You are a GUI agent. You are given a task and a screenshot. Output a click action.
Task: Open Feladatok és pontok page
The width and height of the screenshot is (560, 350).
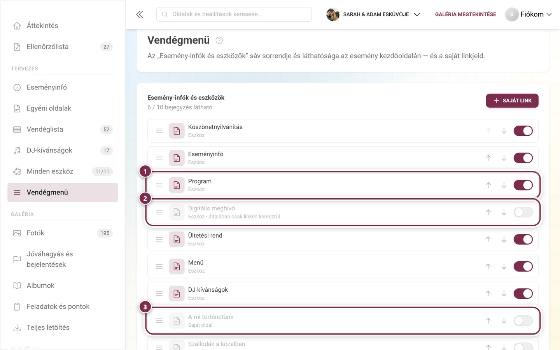(63, 306)
